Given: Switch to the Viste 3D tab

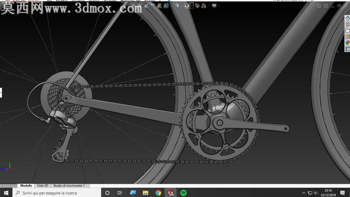Looking at the screenshot, I should (43, 186).
